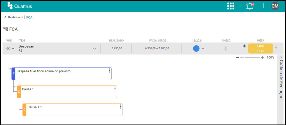The width and height of the screenshot is (286, 125).
Task: Zoom out with the minus button
Action: pos(237,57)
